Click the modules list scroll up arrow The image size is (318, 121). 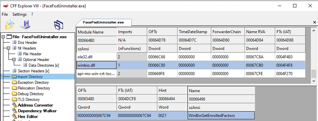click(x=314, y=30)
